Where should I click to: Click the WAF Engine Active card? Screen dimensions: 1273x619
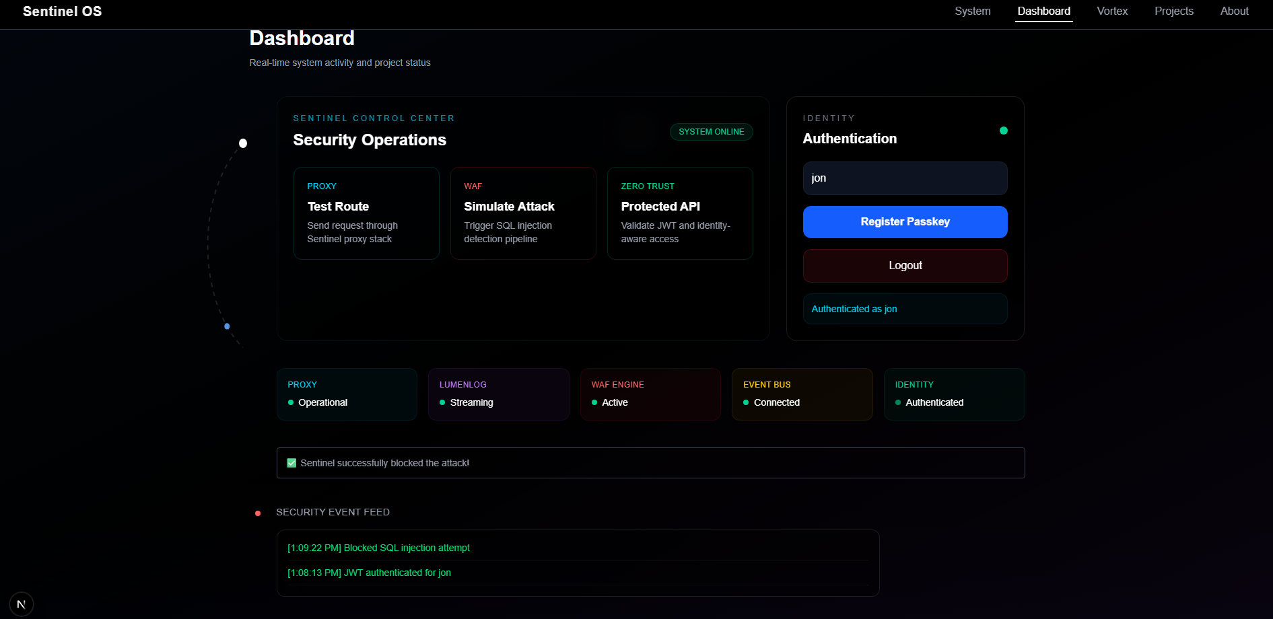650,394
